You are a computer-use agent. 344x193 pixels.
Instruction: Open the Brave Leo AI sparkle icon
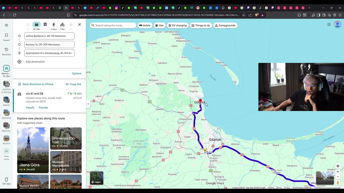click(329, 15)
